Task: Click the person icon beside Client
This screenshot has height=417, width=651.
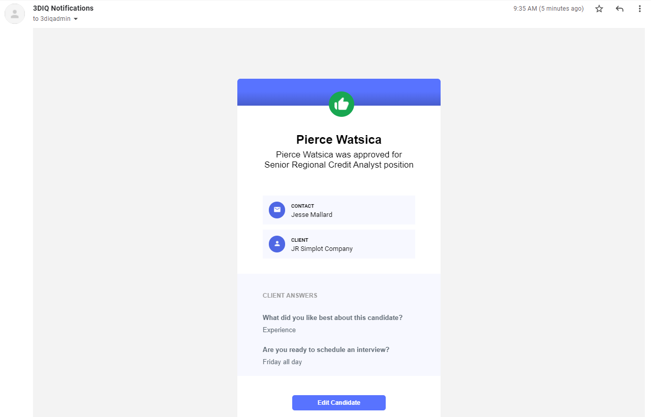Action: 277,244
